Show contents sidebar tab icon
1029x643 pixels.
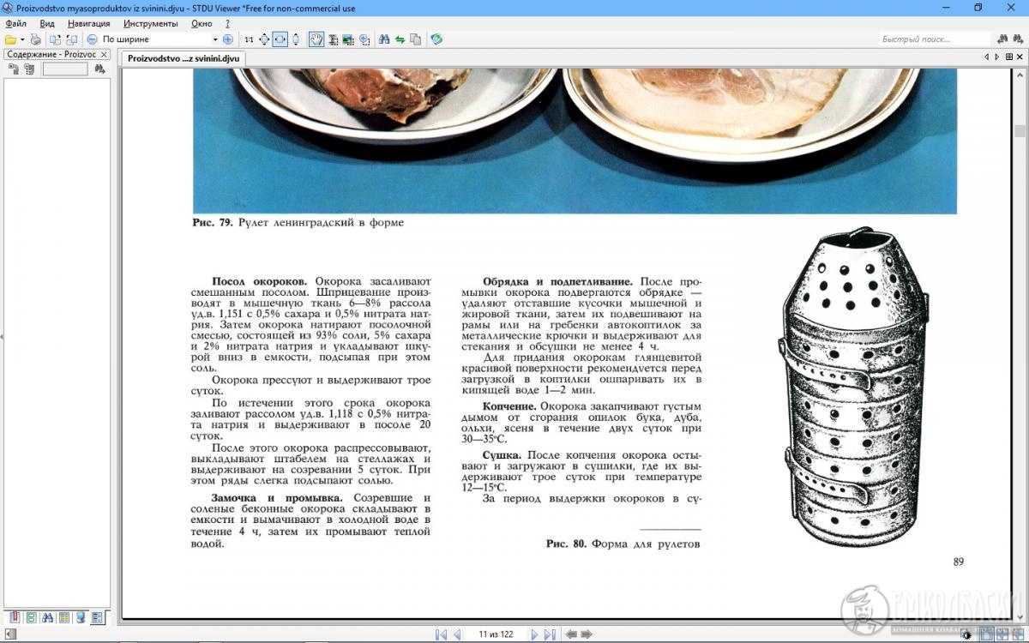click(x=97, y=617)
